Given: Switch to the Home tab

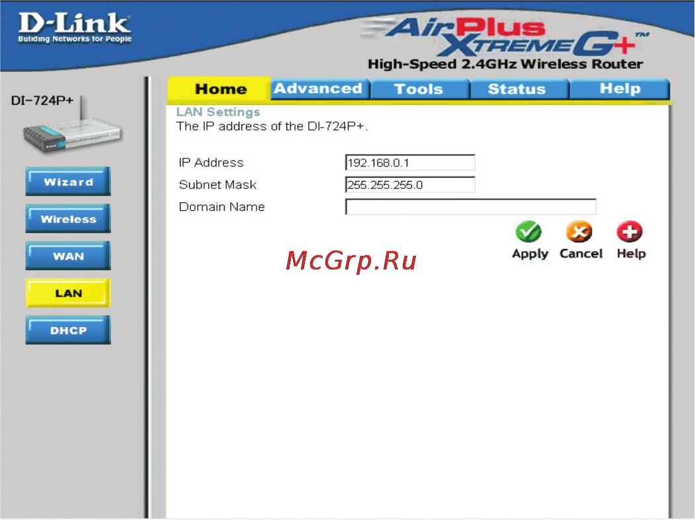Looking at the screenshot, I should 220,89.
